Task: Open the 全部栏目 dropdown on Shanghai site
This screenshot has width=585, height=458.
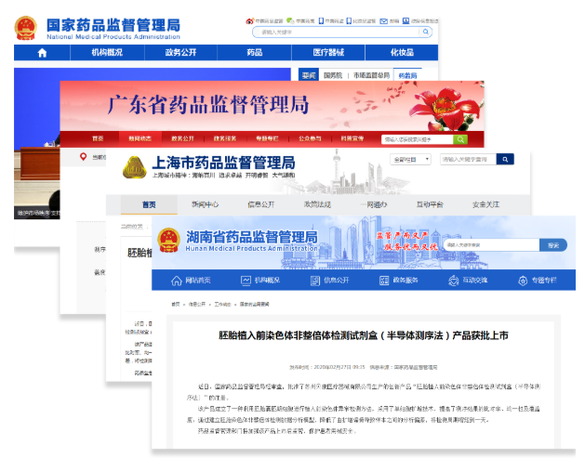Action: (x=410, y=160)
